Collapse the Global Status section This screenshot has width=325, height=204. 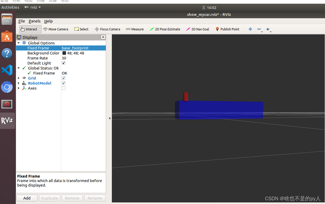19,68
